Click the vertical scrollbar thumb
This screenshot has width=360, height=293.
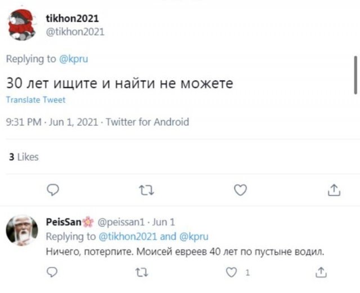tap(355, 75)
